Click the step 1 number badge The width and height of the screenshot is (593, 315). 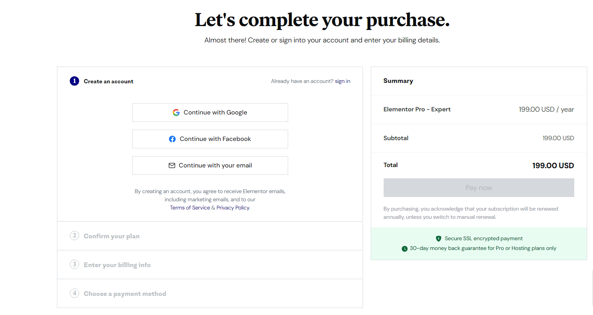click(x=74, y=81)
